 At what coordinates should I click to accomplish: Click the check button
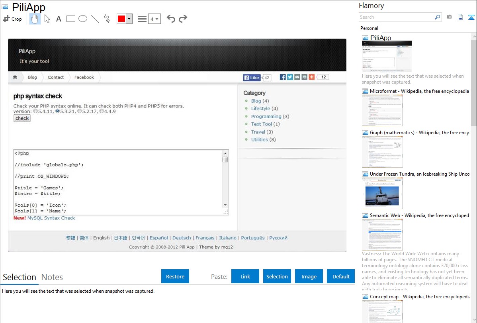22,118
